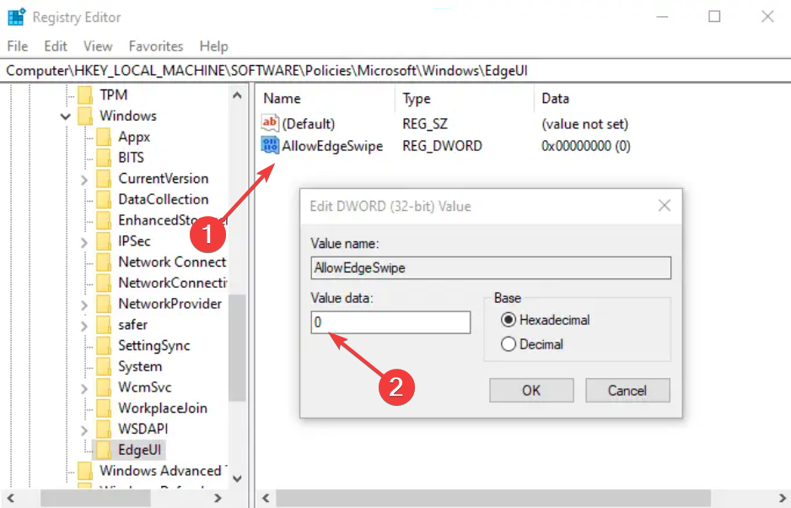The image size is (791, 508).
Task: Click the 0x00000000 (0) data cell
Action: (x=586, y=146)
